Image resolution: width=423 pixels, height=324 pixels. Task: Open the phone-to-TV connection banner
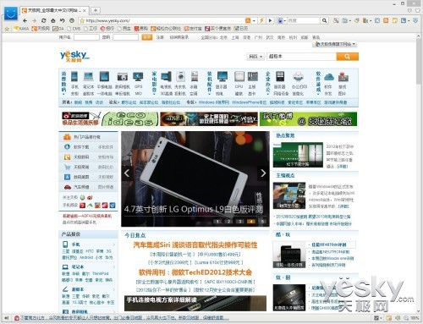pyautogui.click(x=195, y=303)
